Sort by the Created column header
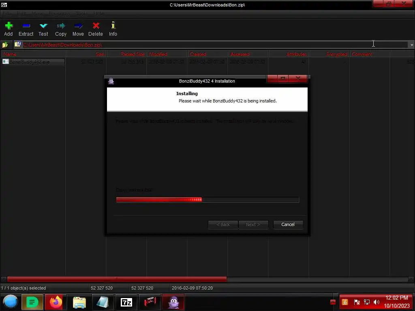The height and width of the screenshot is (311, 415). (x=207, y=54)
